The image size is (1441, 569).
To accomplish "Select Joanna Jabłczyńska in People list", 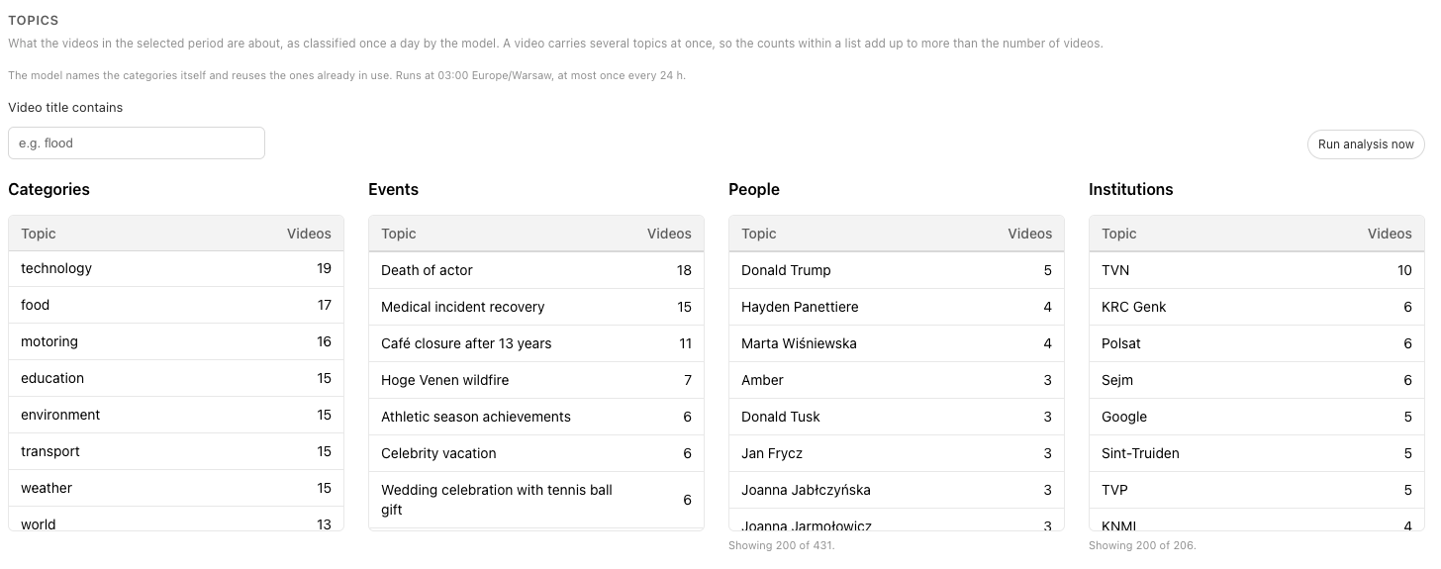I will pos(897,490).
